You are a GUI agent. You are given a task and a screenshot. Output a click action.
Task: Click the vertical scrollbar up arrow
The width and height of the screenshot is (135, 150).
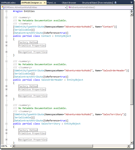tap(132, 15)
